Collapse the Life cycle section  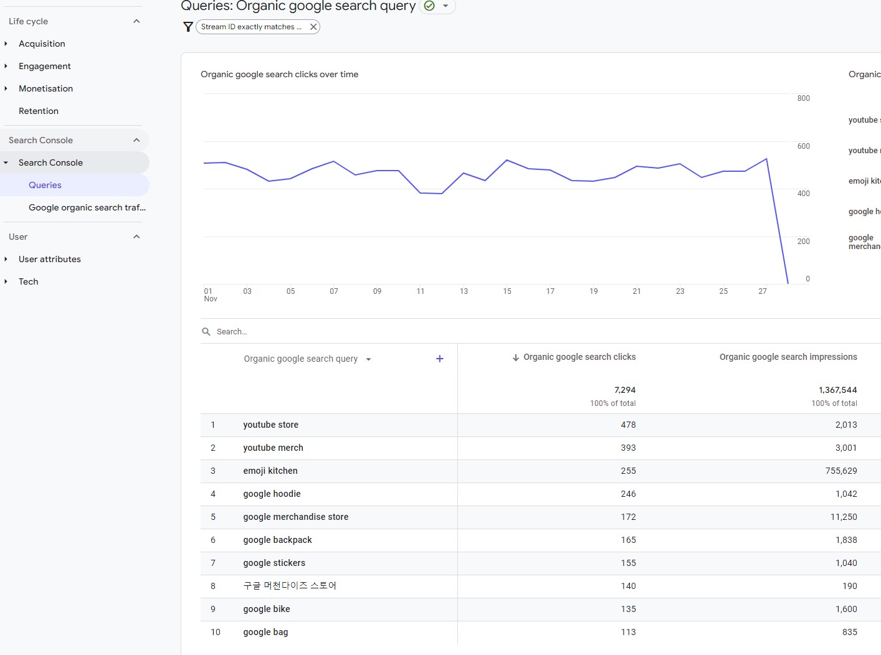click(136, 21)
